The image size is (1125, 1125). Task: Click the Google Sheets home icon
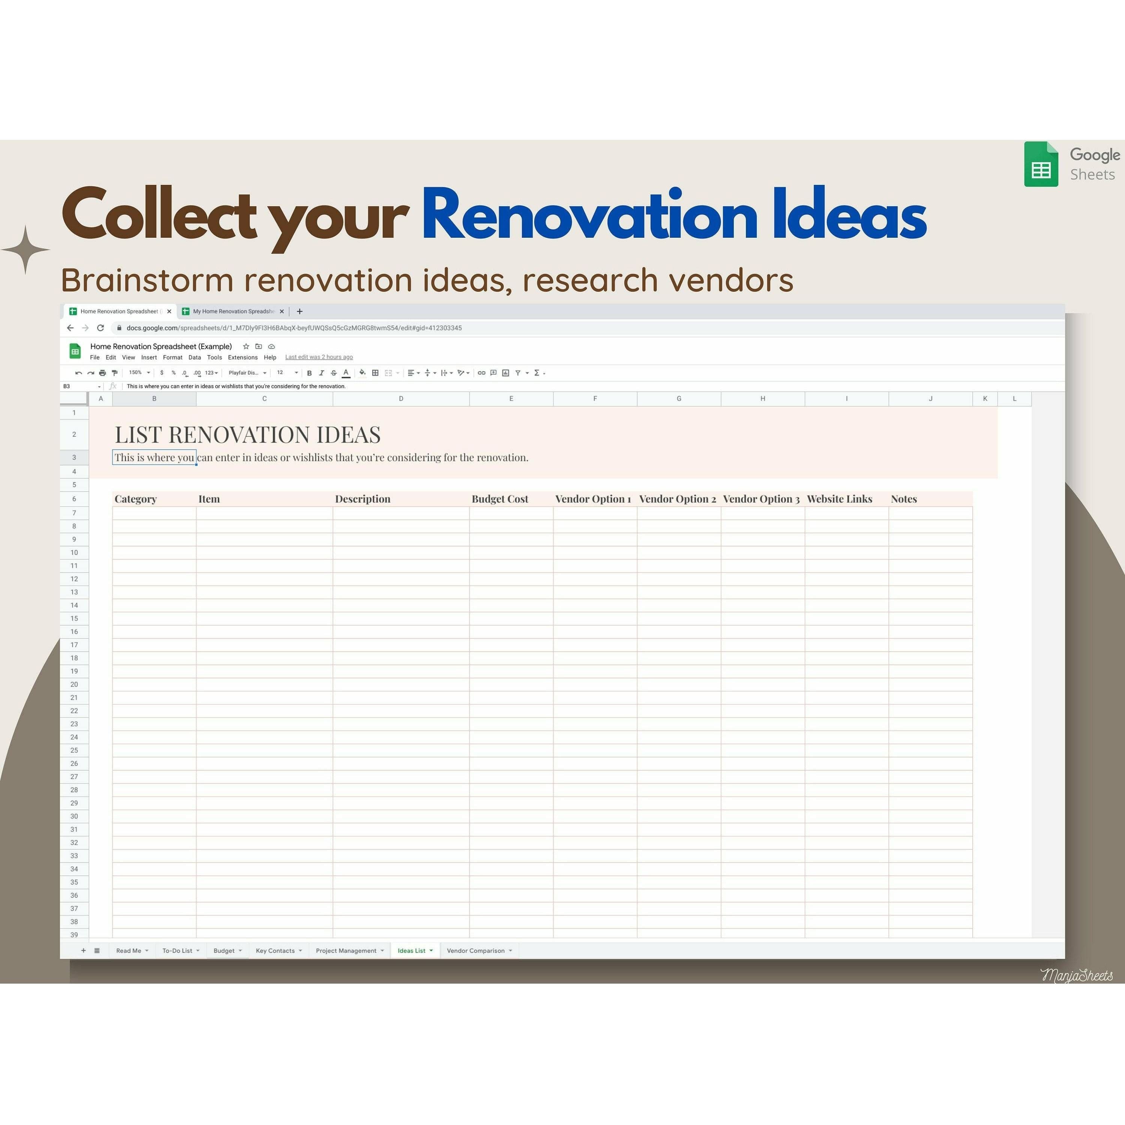[75, 351]
